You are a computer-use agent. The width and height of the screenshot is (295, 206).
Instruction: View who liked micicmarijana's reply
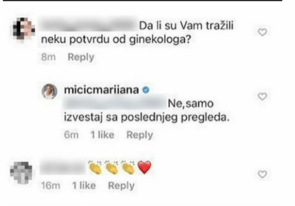pyautogui.click(x=103, y=135)
